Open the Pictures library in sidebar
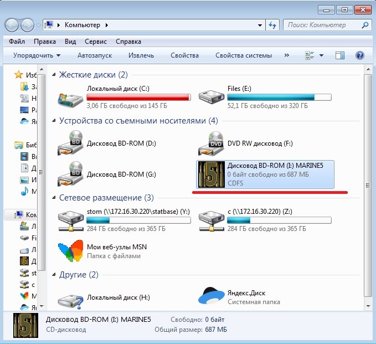 pyautogui.click(x=24, y=179)
